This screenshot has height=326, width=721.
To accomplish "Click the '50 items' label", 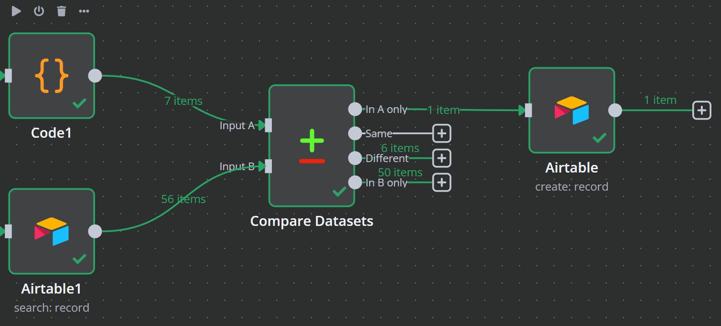I will (400, 173).
